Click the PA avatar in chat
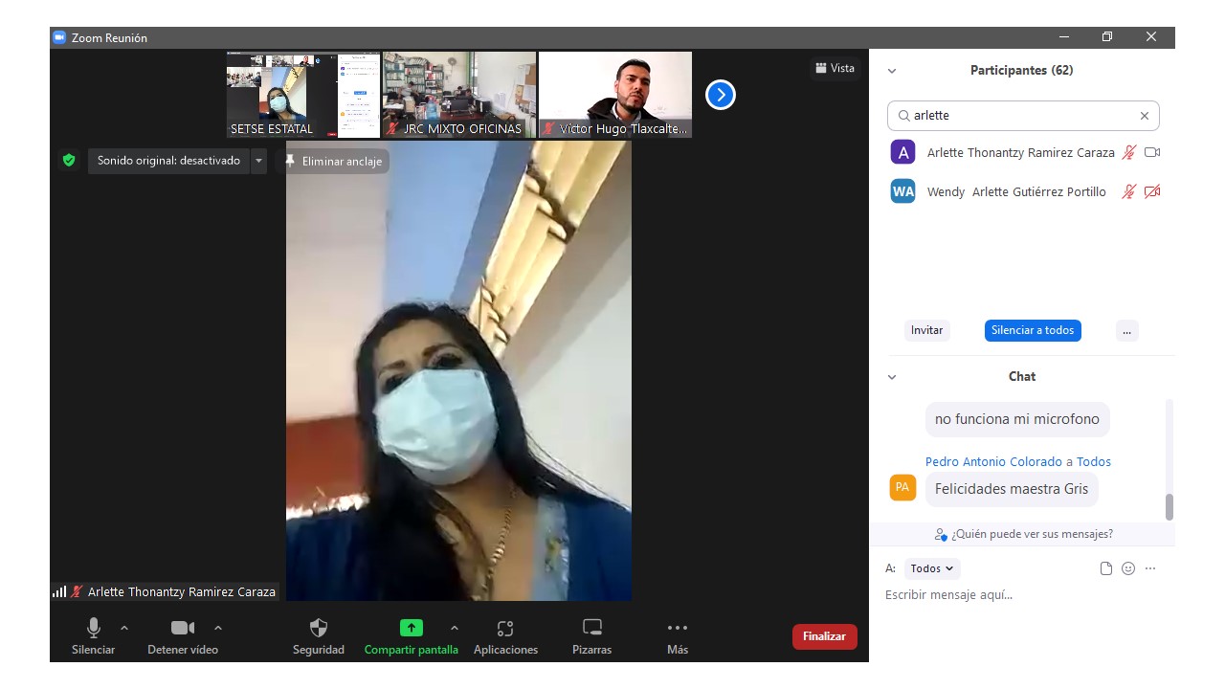This screenshot has height=689, width=1225. point(902,487)
